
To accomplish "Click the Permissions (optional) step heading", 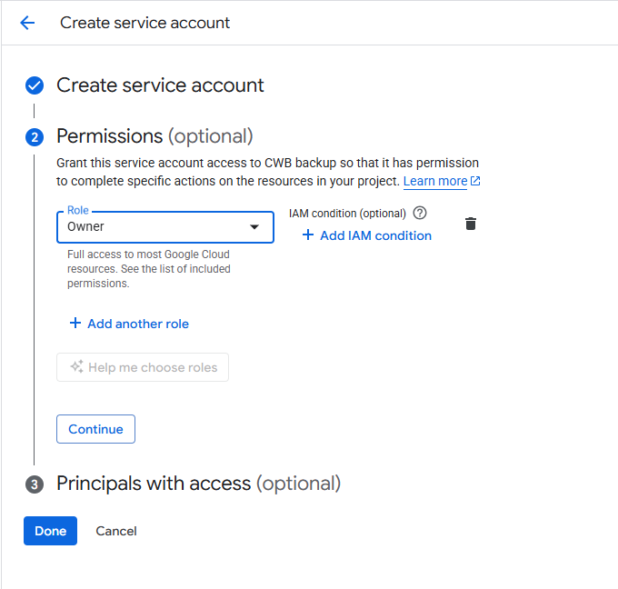I will click(154, 136).
